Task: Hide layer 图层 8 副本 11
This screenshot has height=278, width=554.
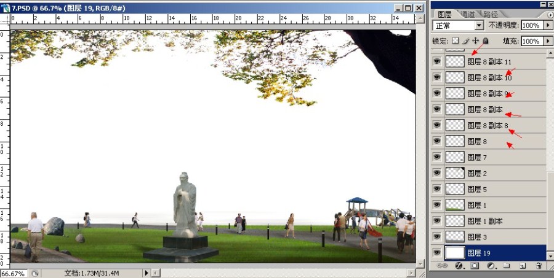Action: click(x=437, y=61)
